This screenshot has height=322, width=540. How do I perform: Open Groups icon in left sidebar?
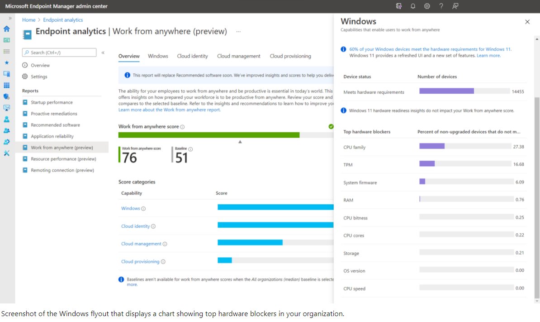click(6, 131)
